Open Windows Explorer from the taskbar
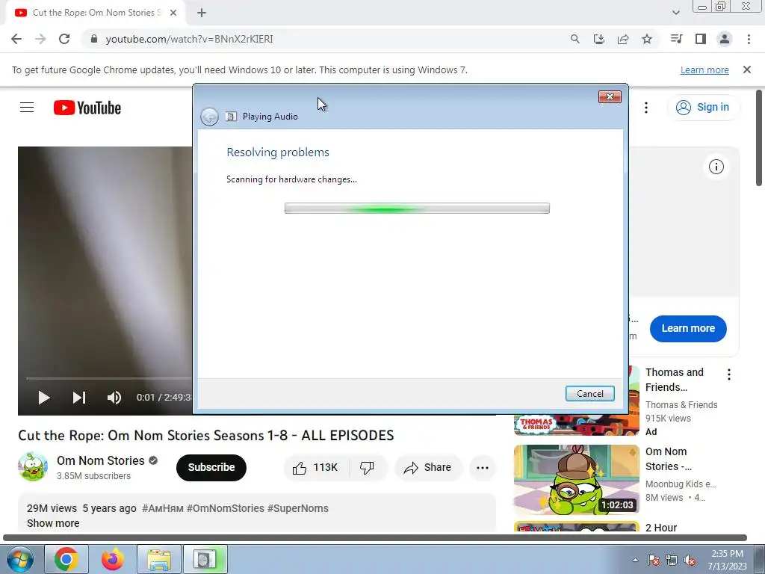Viewport: 765px width, 574px height. (x=159, y=559)
